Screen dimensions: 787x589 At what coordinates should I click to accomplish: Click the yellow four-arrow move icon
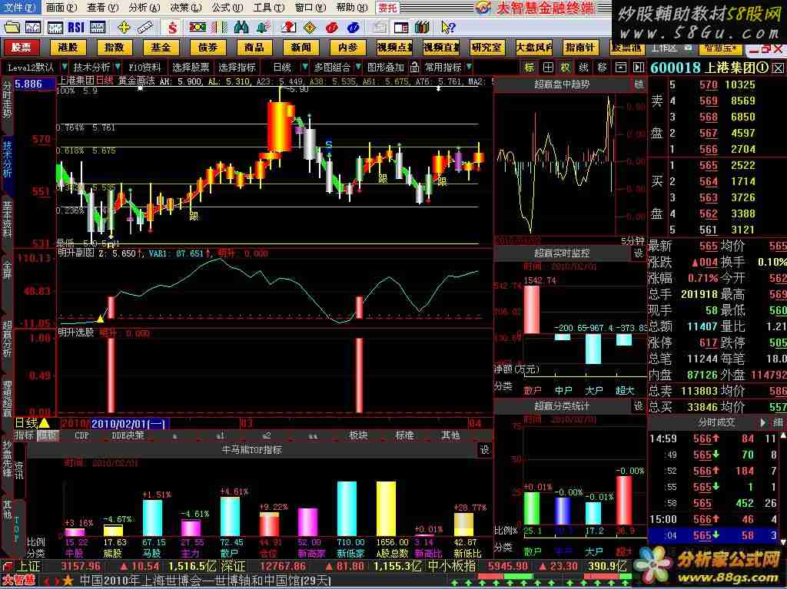tap(124, 27)
